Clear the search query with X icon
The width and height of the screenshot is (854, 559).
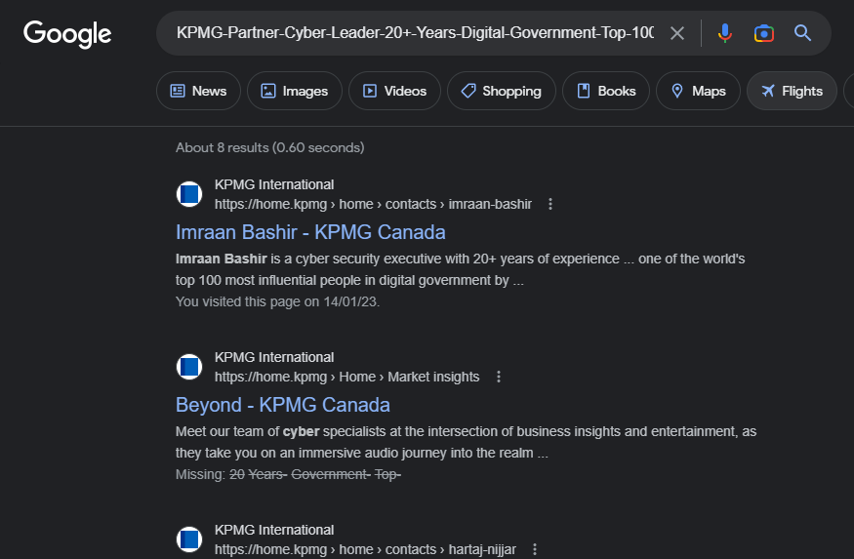tap(677, 33)
